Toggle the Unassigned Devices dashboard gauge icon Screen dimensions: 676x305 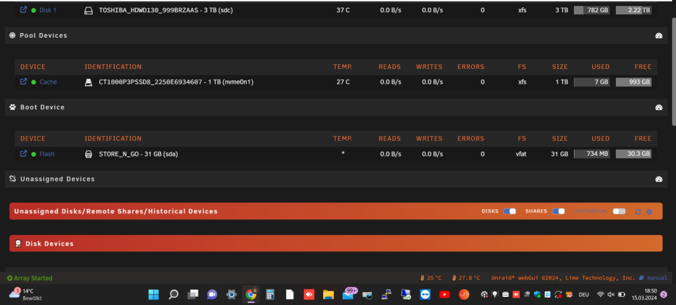[x=658, y=179]
